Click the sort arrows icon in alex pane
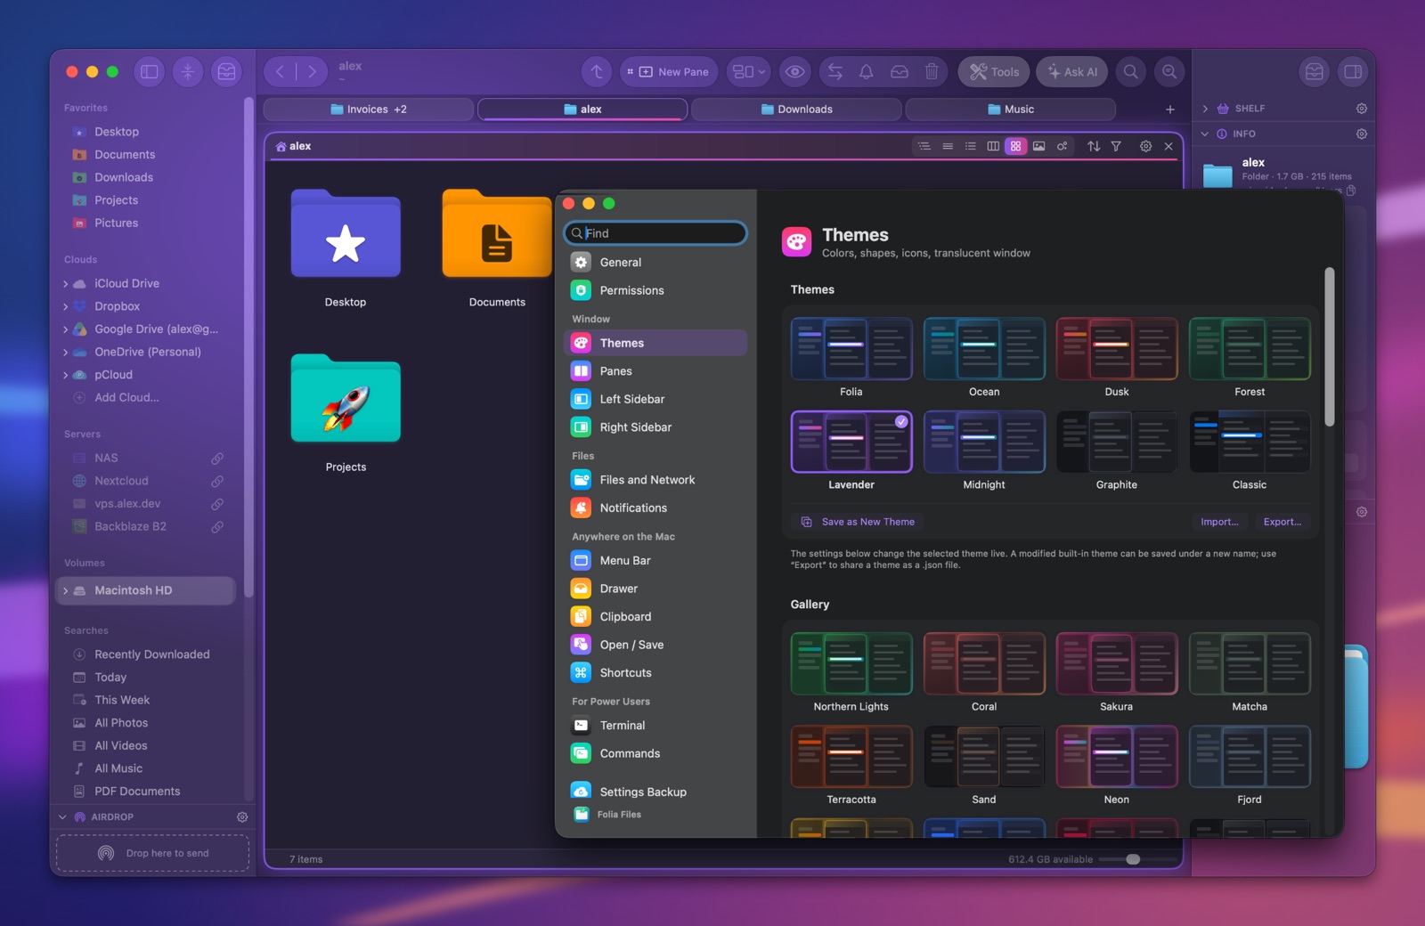 1094,146
